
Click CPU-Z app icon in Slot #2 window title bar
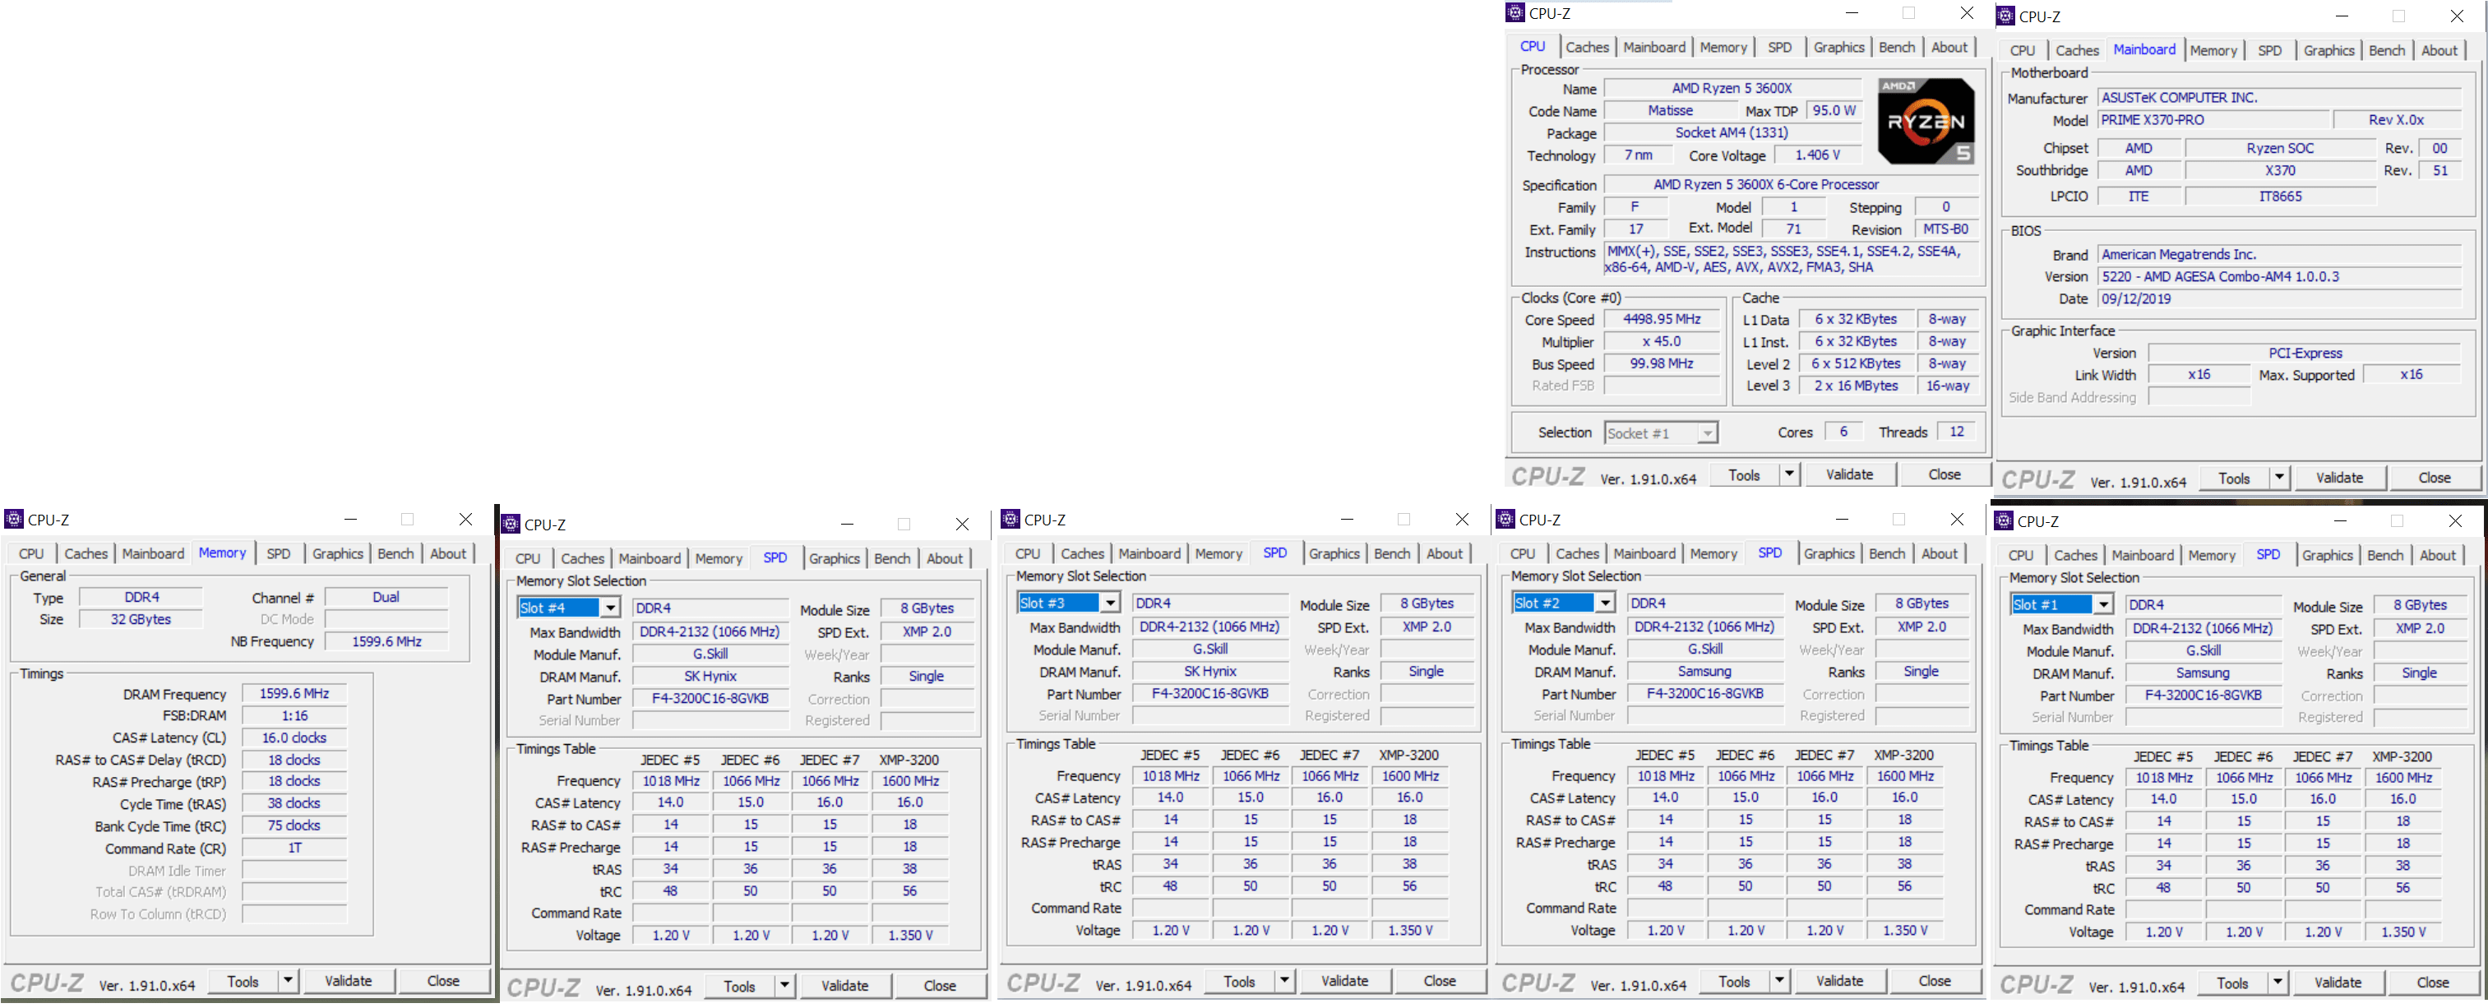pyautogui.click(x=1505, y=519)
